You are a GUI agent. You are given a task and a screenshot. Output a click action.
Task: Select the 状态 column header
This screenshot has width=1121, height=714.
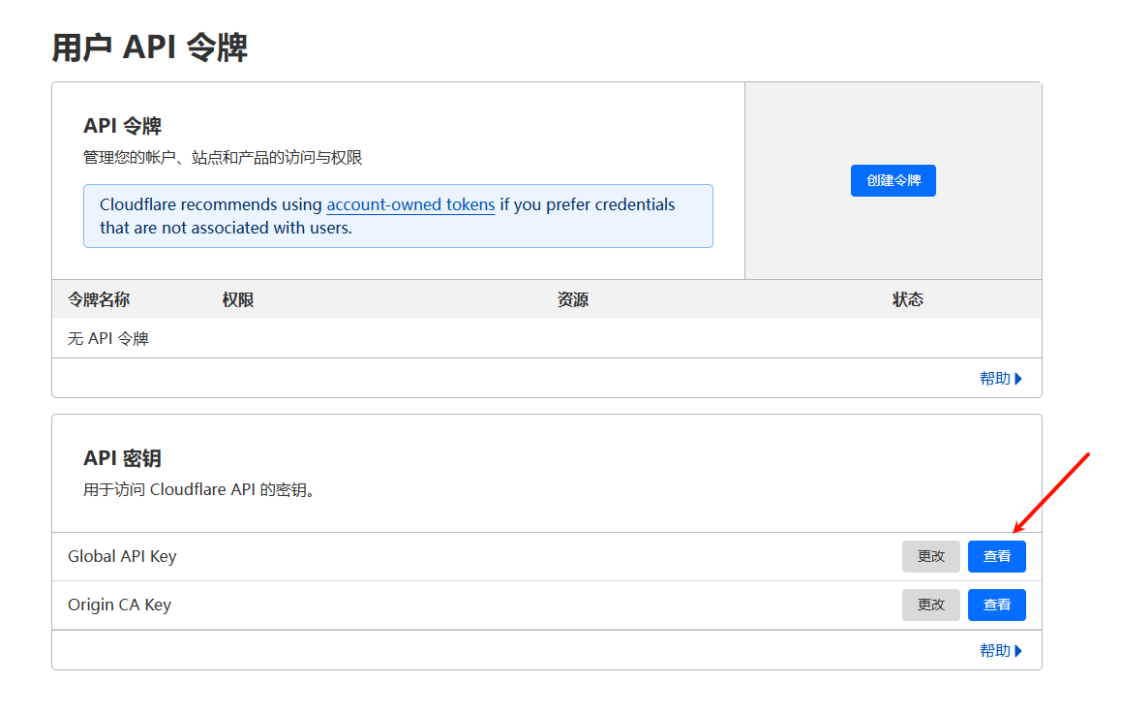[908, 299]
